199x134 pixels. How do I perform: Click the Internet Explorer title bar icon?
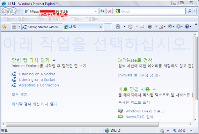pos(3,3)
